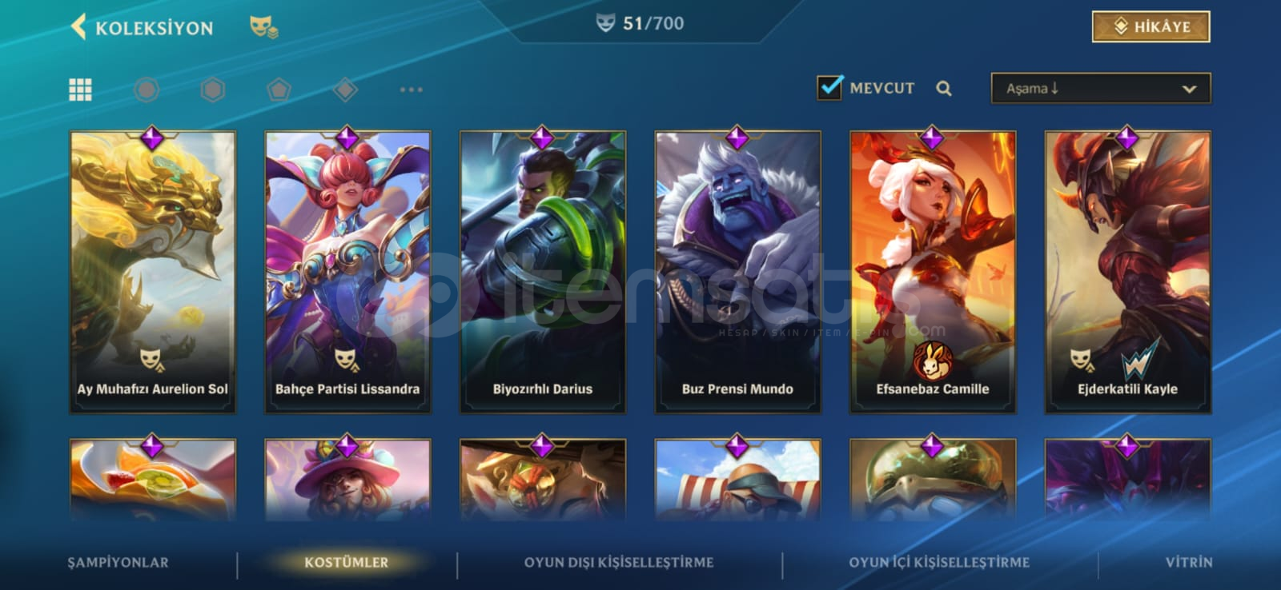Switch to the Şampiyonlar tab

[118, 562]
